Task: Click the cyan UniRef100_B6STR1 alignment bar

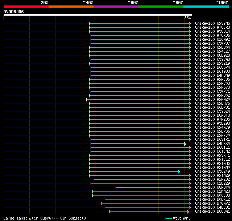Action: (x=140, y=140)
